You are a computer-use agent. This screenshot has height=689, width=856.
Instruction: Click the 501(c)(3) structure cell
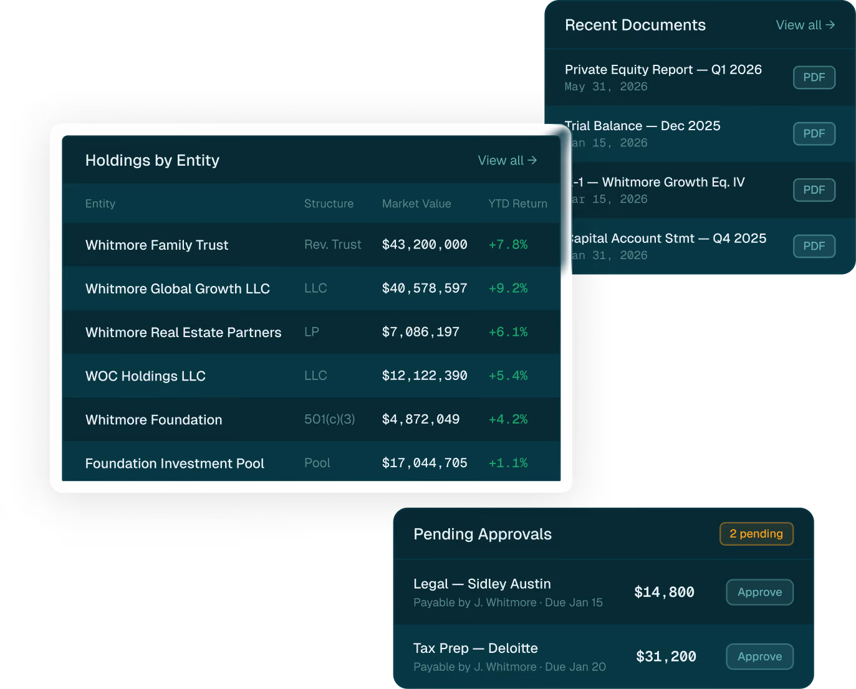[x=330, y=419]
